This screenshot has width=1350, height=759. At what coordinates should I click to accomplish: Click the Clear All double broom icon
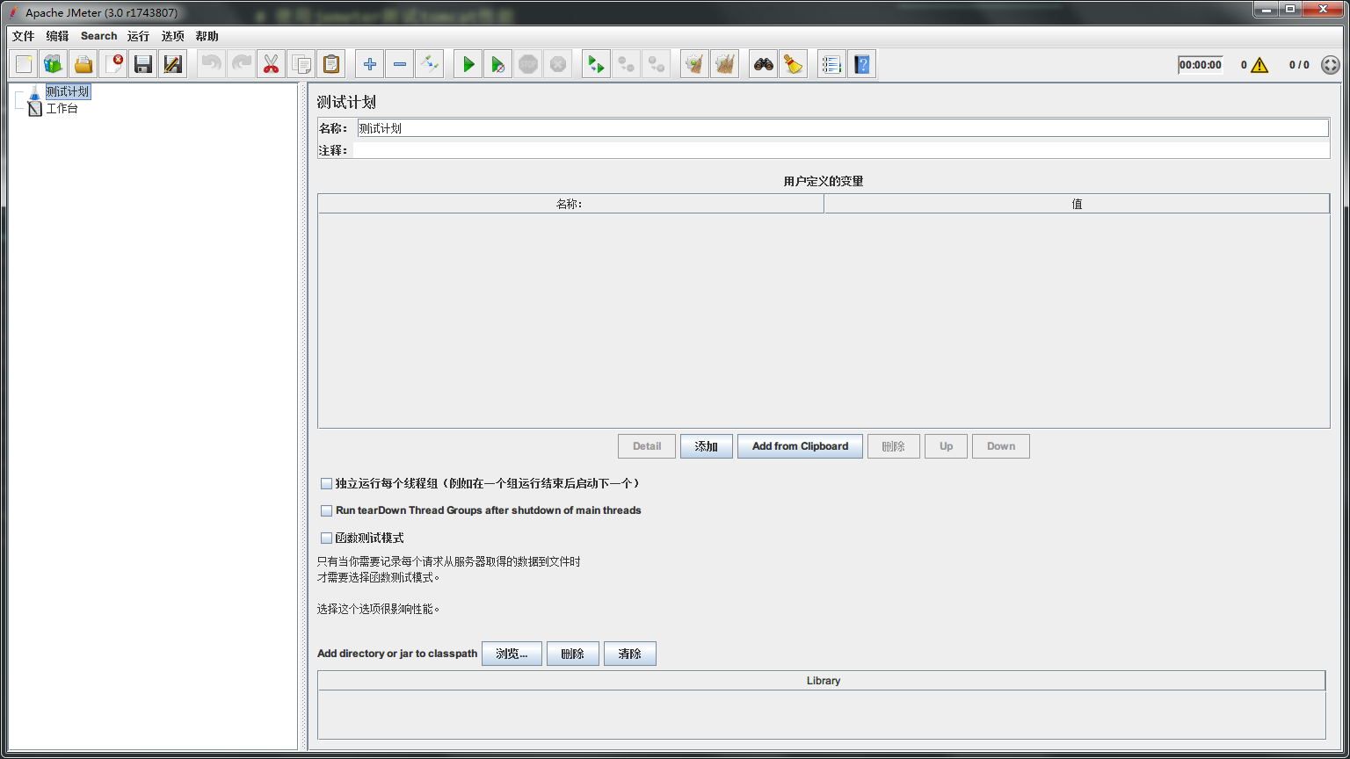point(724,64)
